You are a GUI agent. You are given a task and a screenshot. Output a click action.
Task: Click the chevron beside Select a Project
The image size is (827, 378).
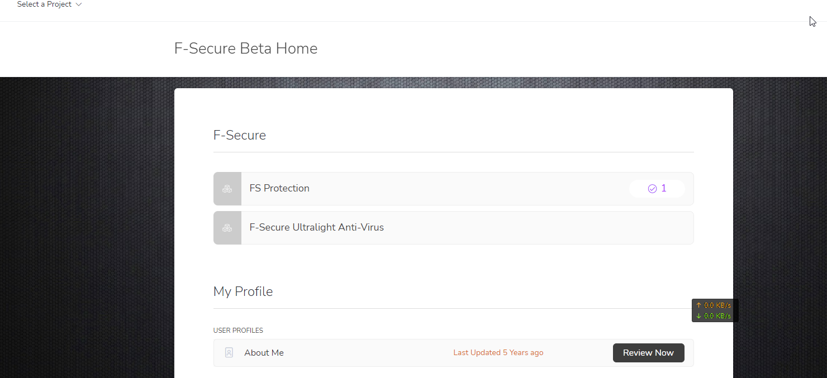point(79,4)
